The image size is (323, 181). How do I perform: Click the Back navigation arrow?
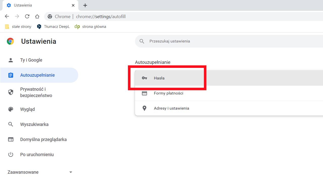click(x=7, y=16)
